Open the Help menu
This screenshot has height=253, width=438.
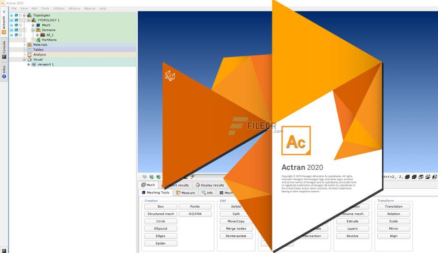pyautogui.click(x=103, y=8)
